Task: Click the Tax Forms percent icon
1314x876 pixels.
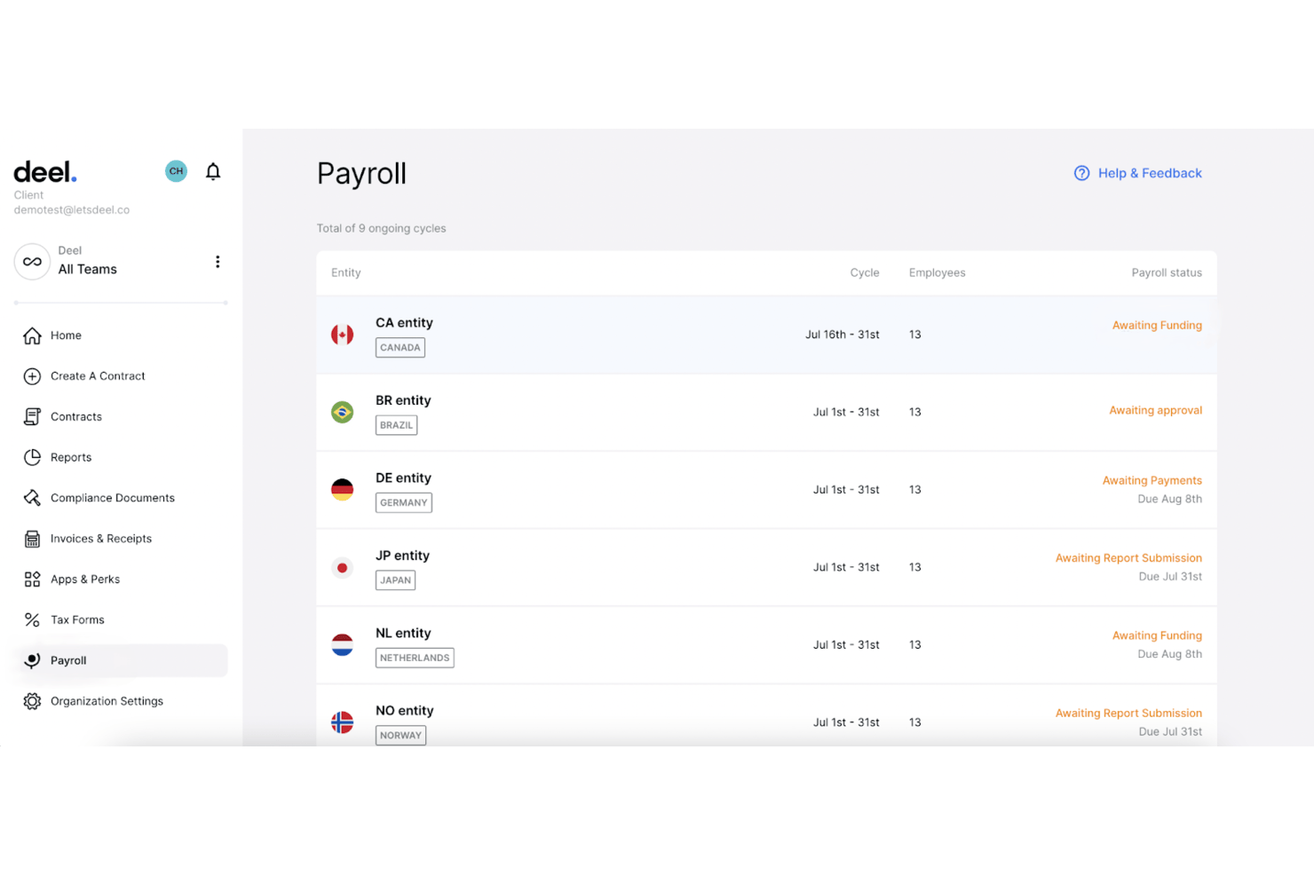Action: click(x=32, y=620)
